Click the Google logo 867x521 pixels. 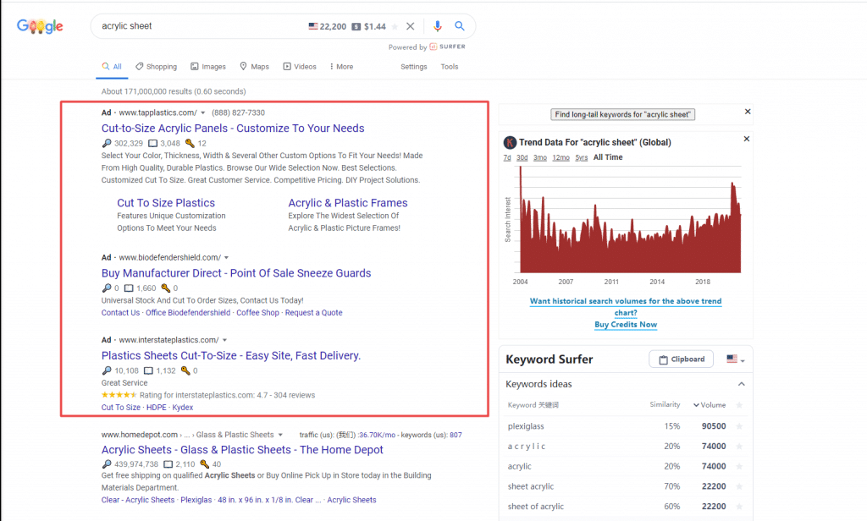(x=40, y=26)
